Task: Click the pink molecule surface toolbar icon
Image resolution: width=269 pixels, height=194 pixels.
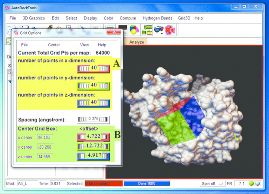Action: point(171,30)
